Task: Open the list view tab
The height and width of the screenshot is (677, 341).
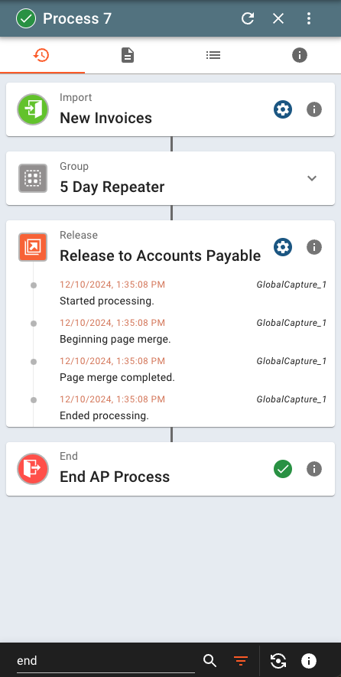Action: coord(213,55)
